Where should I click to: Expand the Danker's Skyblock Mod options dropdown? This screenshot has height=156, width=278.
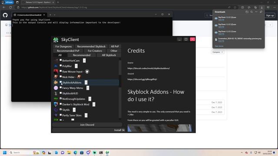coord(94,104)
